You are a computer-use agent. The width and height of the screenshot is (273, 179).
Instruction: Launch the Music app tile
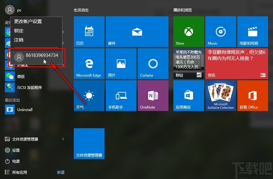click(x=221, y=31)
